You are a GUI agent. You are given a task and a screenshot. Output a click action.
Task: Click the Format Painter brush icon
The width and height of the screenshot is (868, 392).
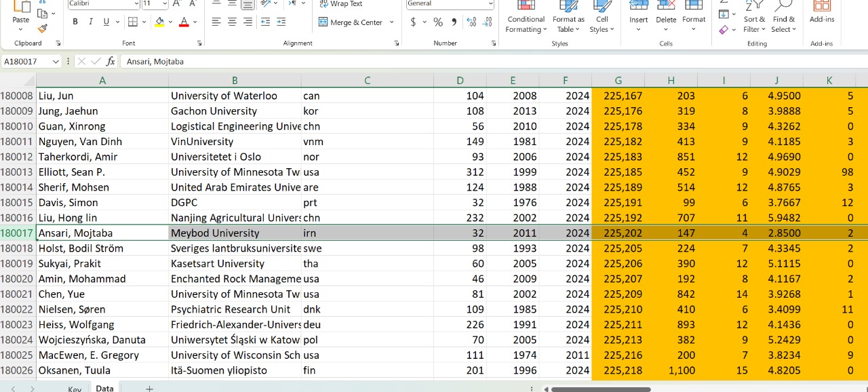click(43, 28)
